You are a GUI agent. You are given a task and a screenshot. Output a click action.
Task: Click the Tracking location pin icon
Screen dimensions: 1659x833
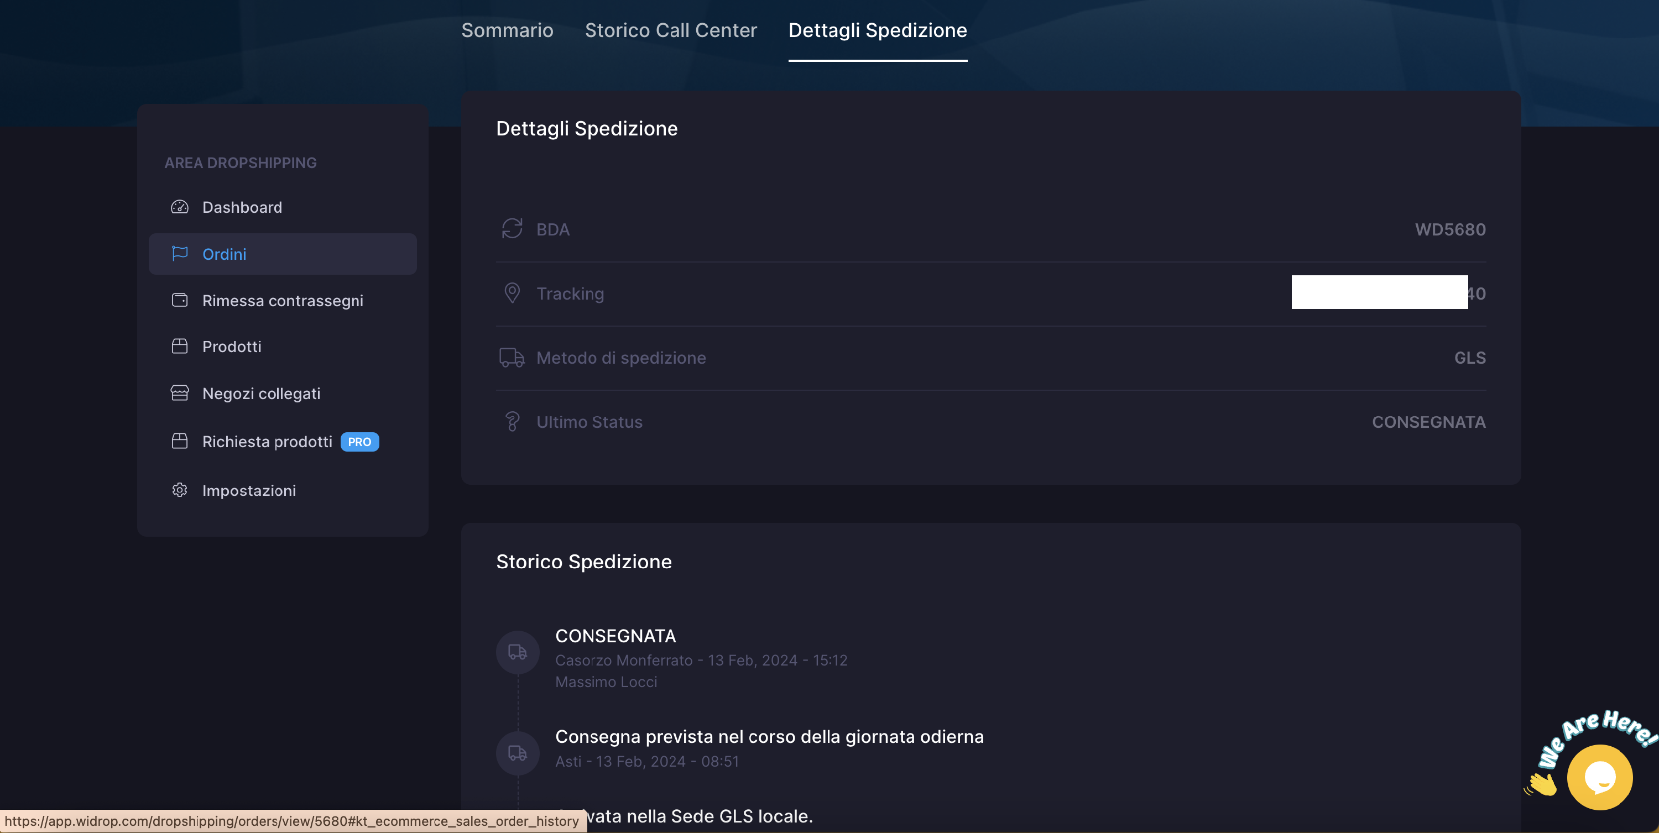tap(512, 294)
